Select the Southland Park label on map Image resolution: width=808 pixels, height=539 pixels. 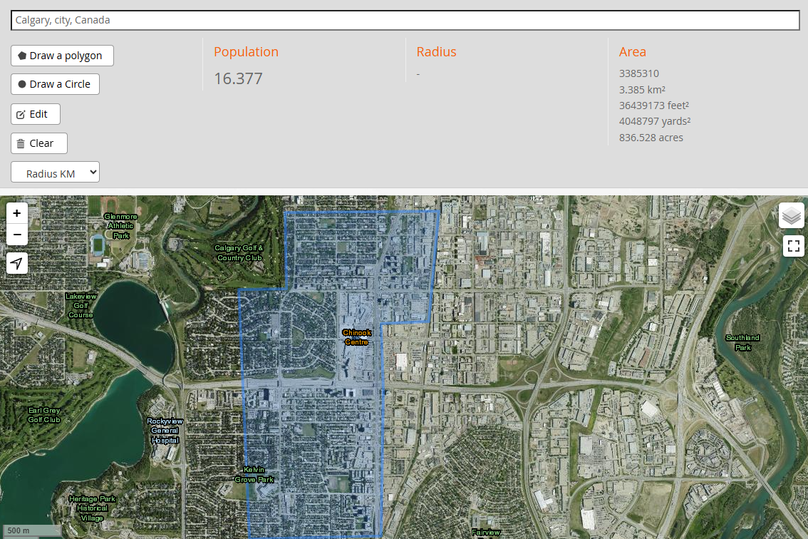pyautogui.click(x=742, y=342)
